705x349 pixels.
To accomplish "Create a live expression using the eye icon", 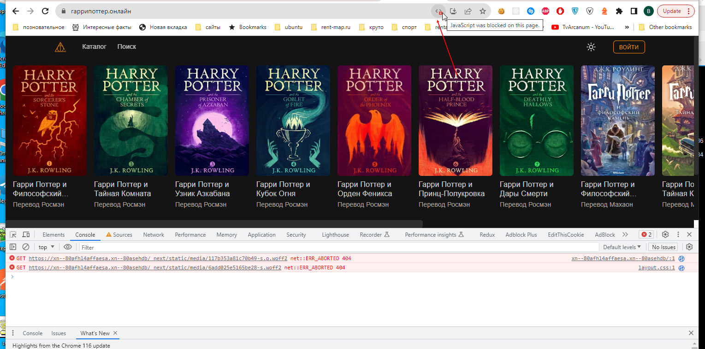I will point(68,247).
